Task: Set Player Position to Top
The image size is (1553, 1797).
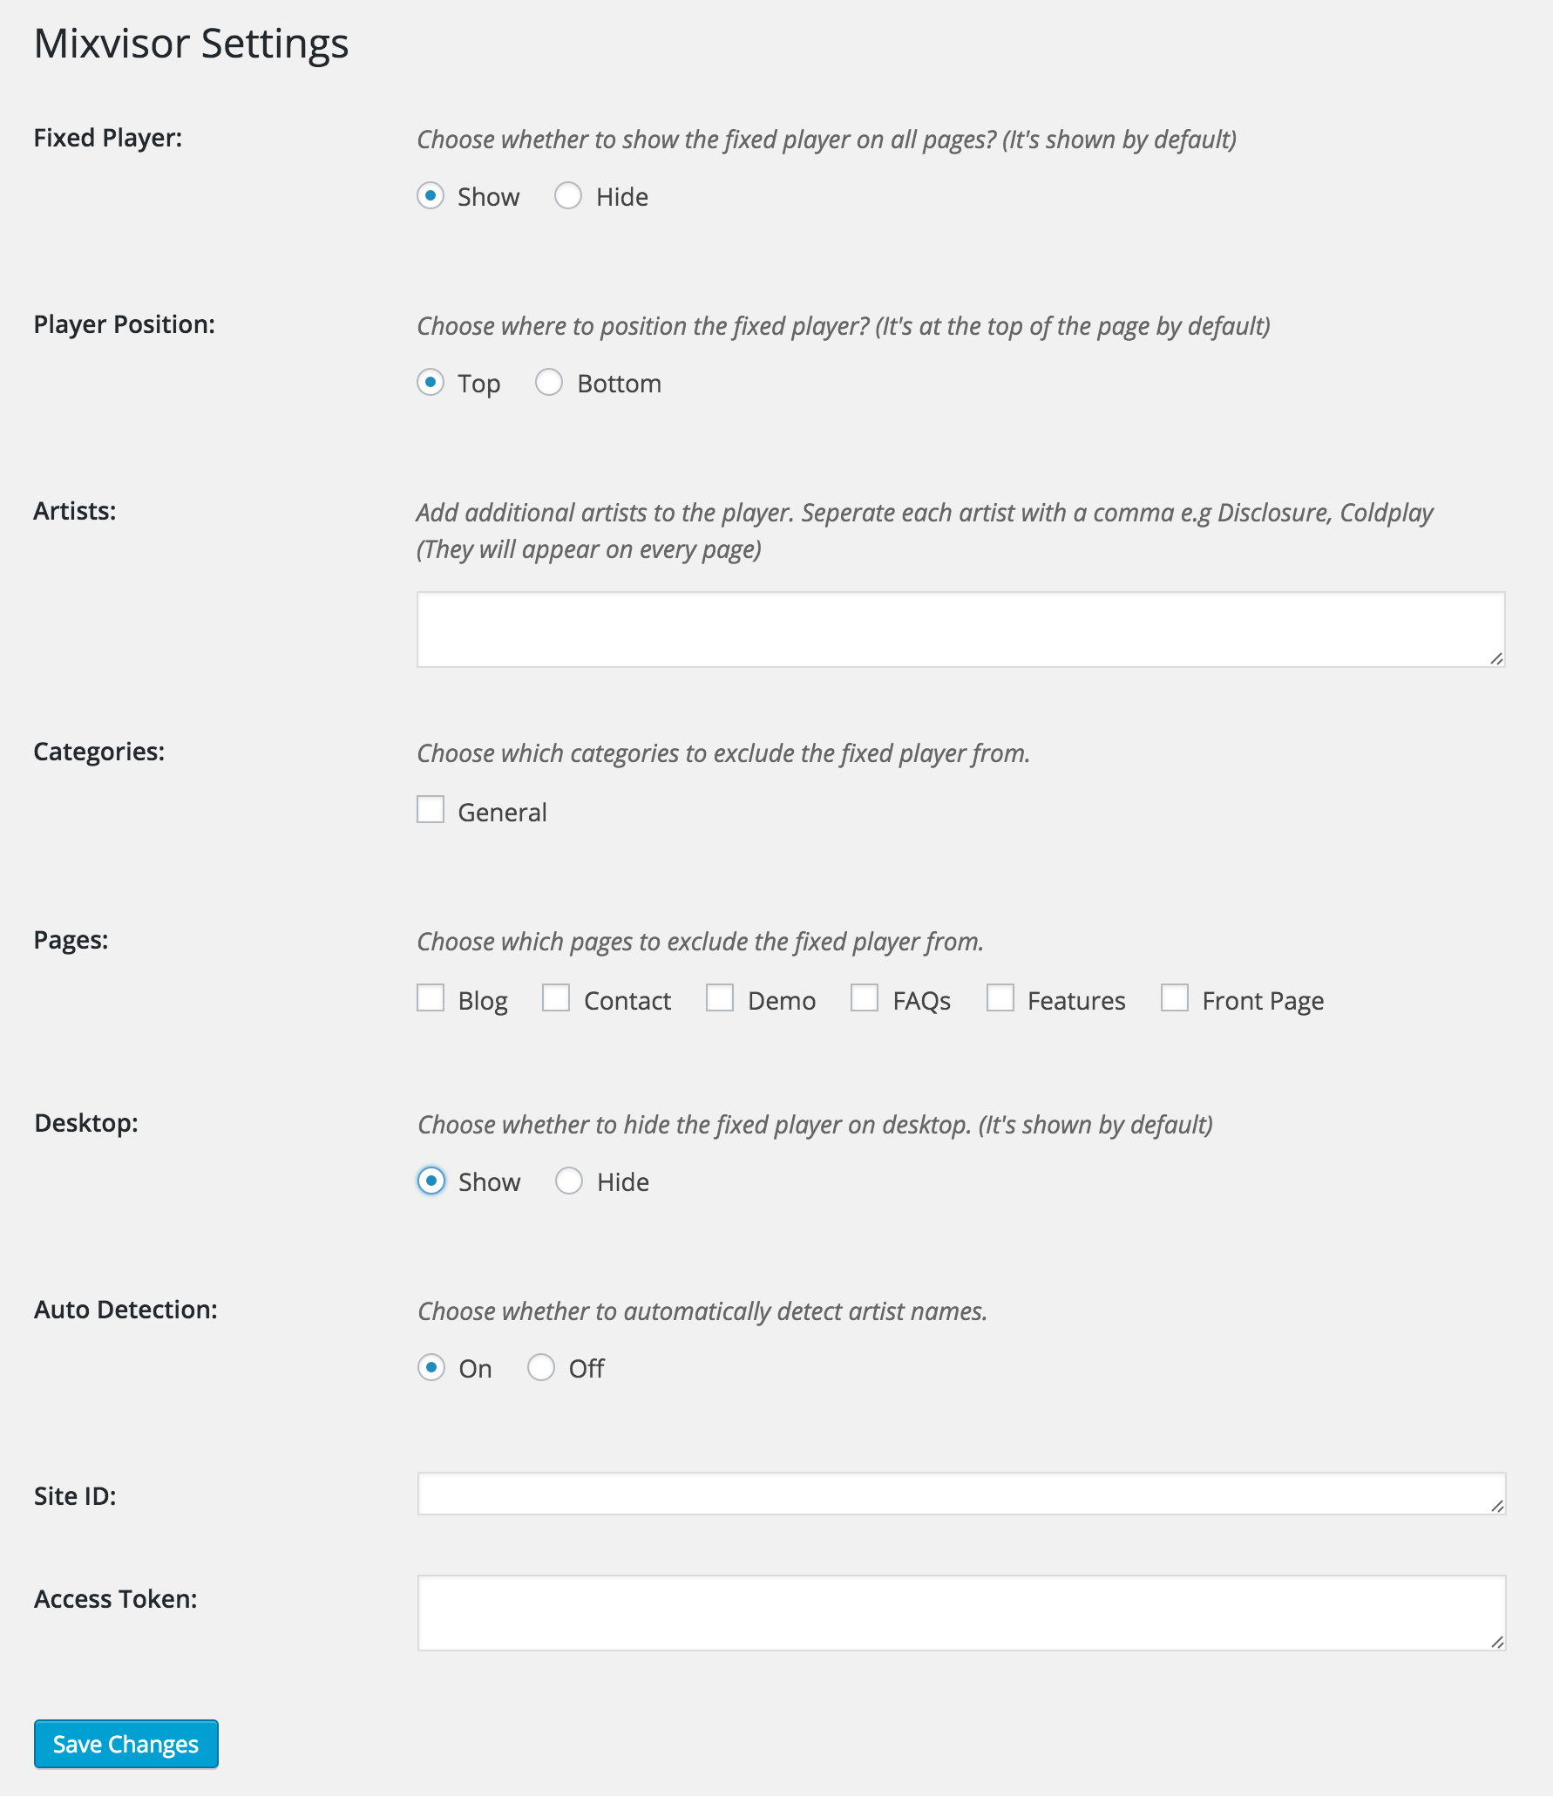Action: (431, 382)
